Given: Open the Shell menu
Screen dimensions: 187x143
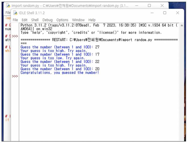Looking at the screenshot, I should 35,20.
